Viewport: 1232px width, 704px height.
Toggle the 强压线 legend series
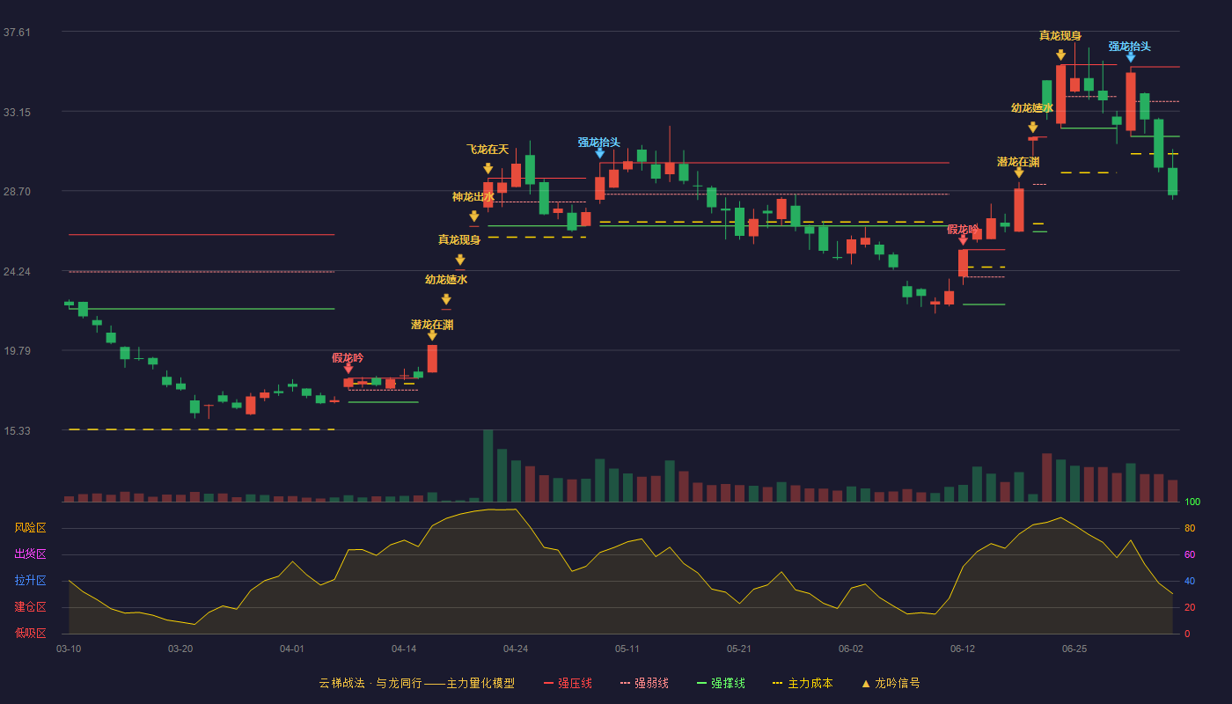tap(568, 683)
